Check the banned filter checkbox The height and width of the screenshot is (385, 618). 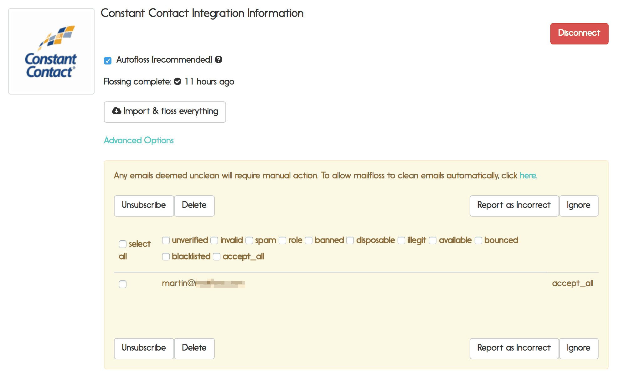point(309,240)
